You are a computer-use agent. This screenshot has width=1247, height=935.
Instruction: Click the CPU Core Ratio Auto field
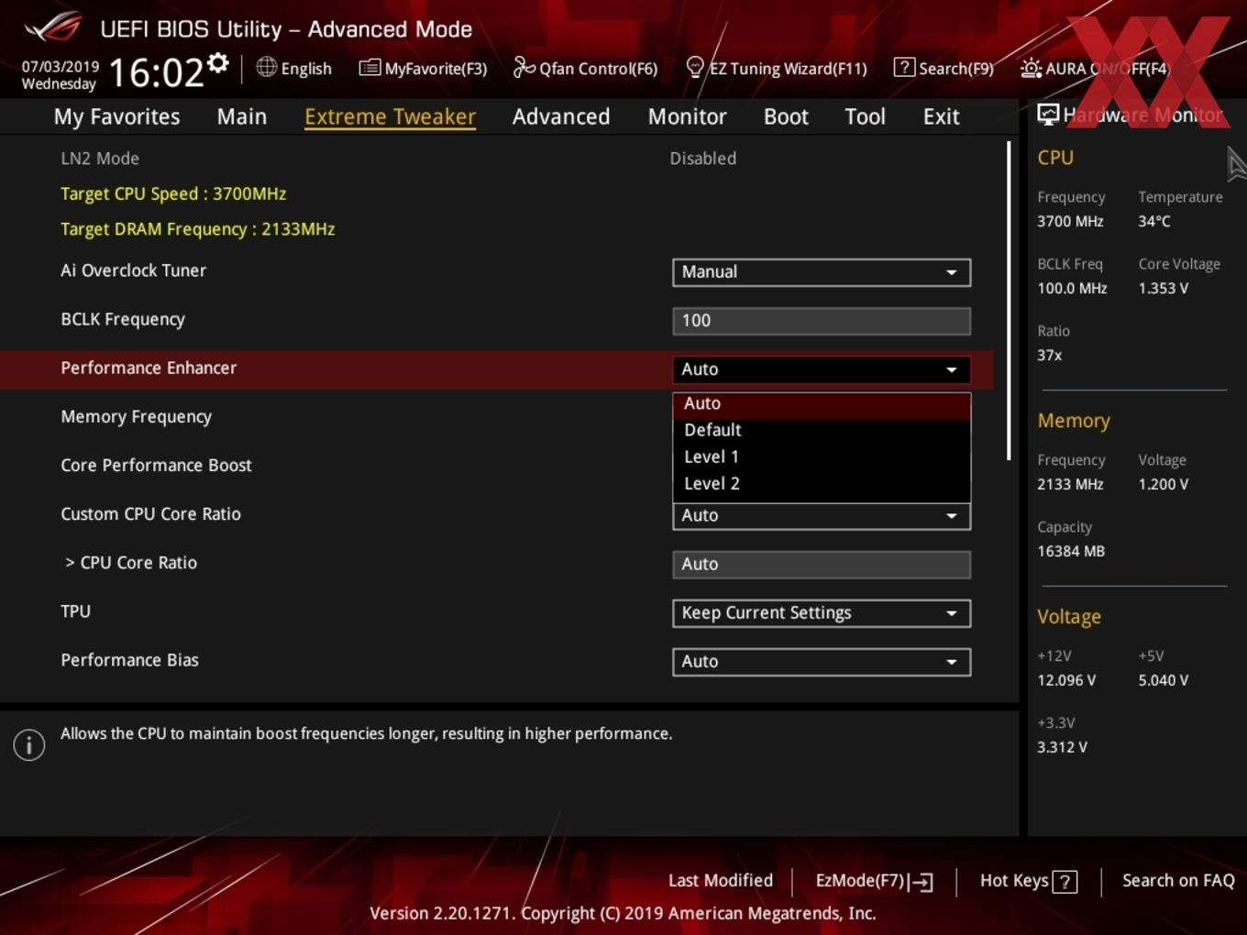tap(822, 565)
